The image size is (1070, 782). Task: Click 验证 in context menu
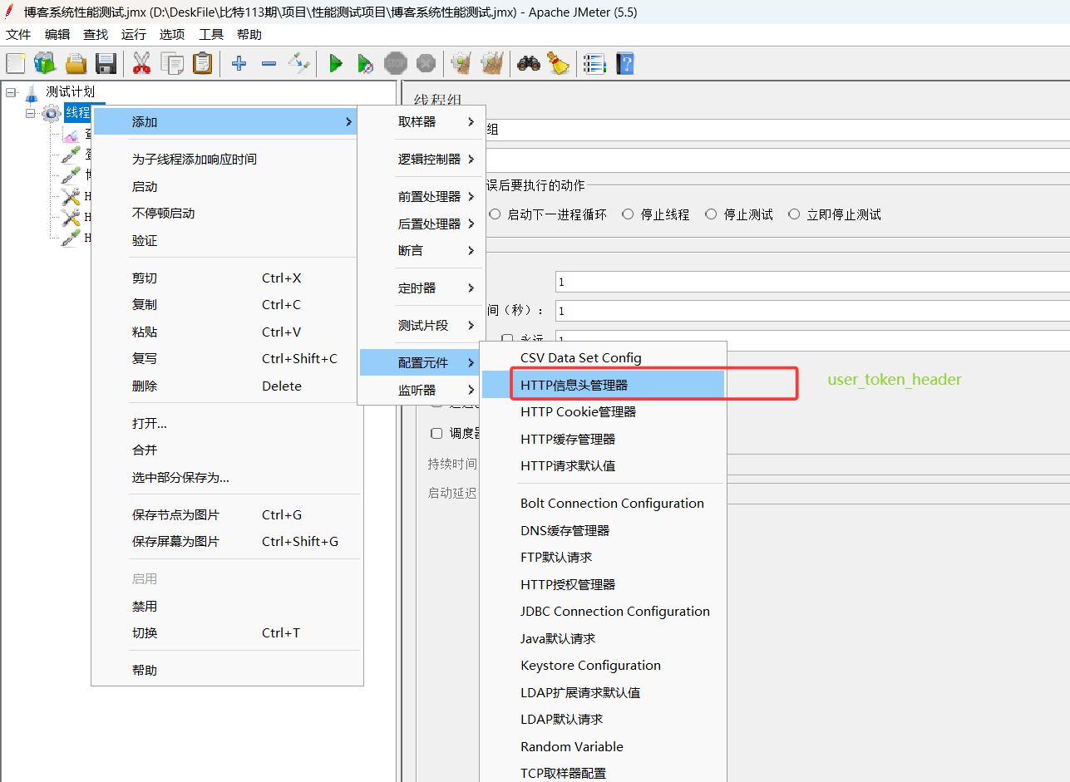tap(227, 240)
